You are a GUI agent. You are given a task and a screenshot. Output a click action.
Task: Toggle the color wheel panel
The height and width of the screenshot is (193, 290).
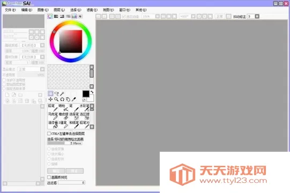[50, 16]
